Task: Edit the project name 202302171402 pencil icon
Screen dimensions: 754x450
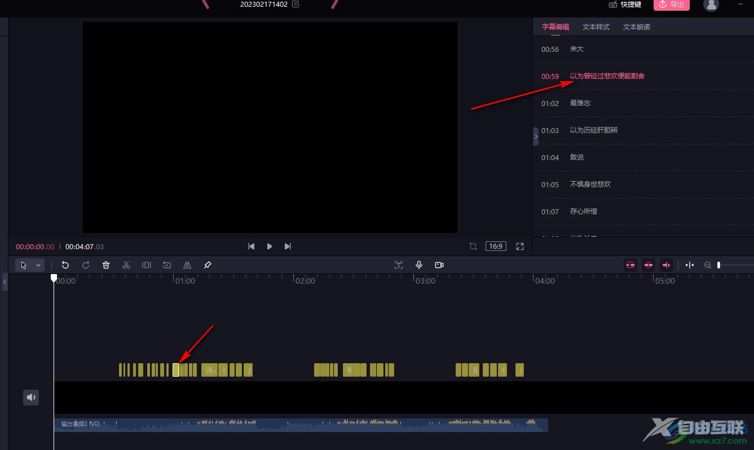Action: pyautogui.click(x=296, y=4)
